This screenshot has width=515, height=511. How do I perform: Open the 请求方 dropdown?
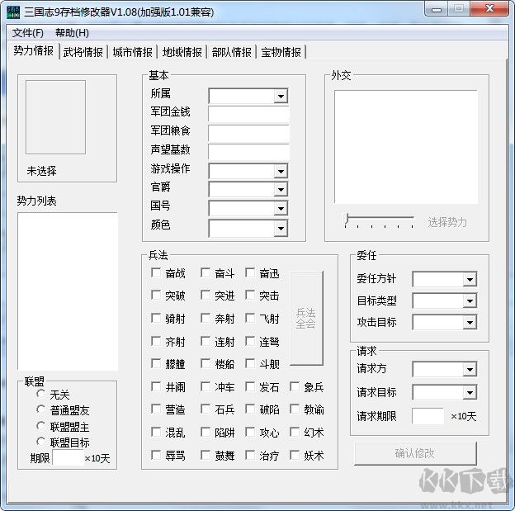click(470, 370)
